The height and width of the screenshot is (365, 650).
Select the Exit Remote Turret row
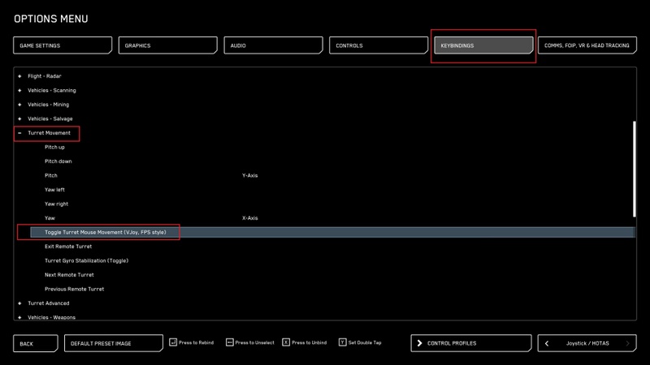tap(331, 247)
